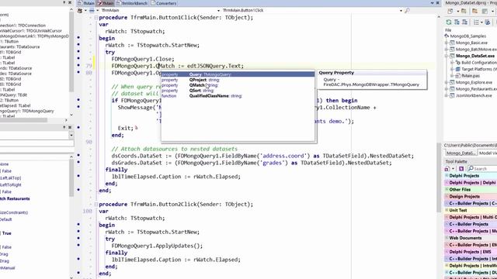
Task: Switch to the frmWorkBench editor tab
Action: click(132, 3)
